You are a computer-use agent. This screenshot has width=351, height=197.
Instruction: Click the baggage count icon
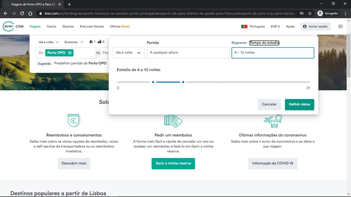tap(99, 42)
